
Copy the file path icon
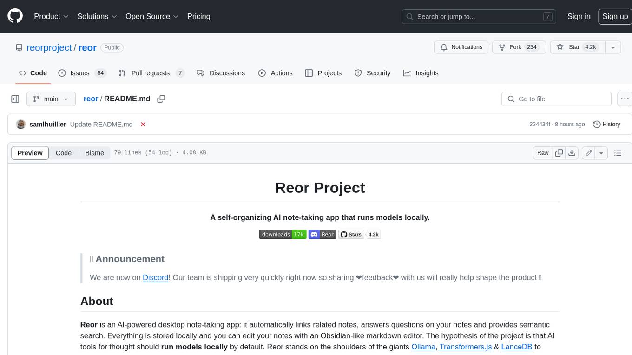[x=161, y=99]
